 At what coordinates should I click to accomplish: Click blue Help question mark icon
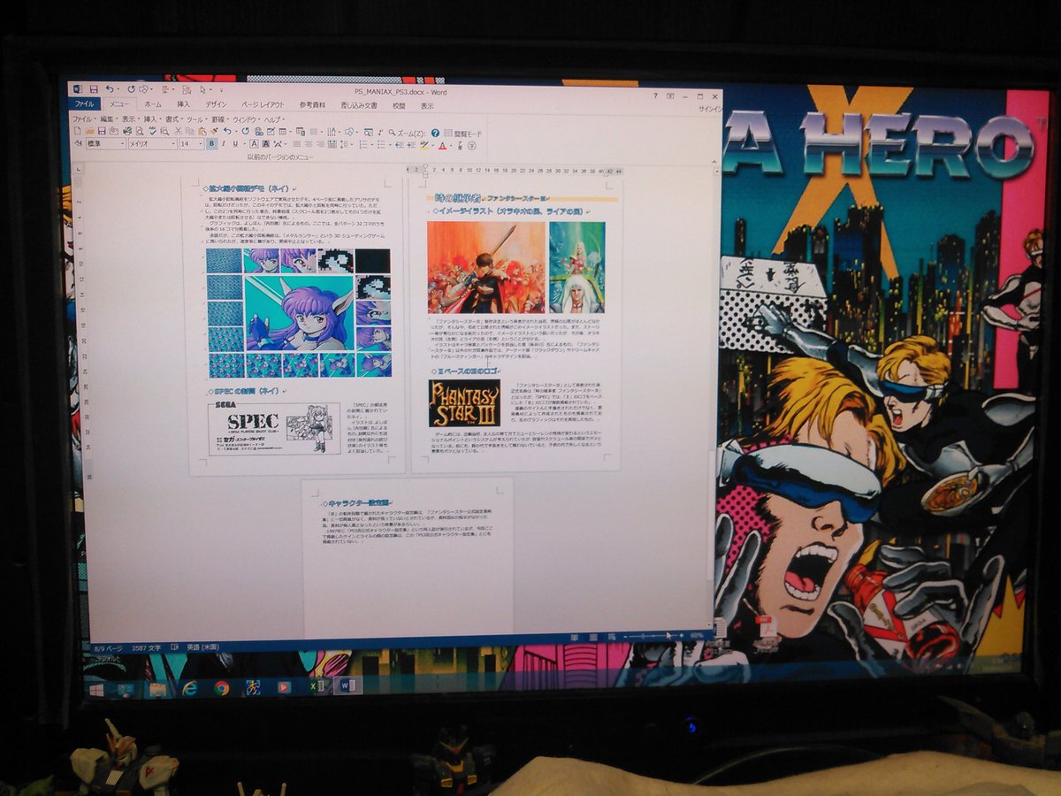click(435, 133)
